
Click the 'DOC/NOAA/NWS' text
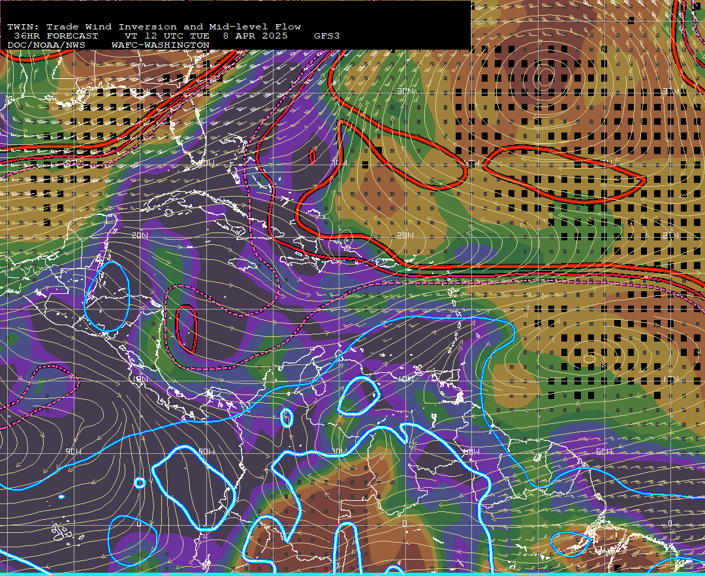click(x=46, y=46)
